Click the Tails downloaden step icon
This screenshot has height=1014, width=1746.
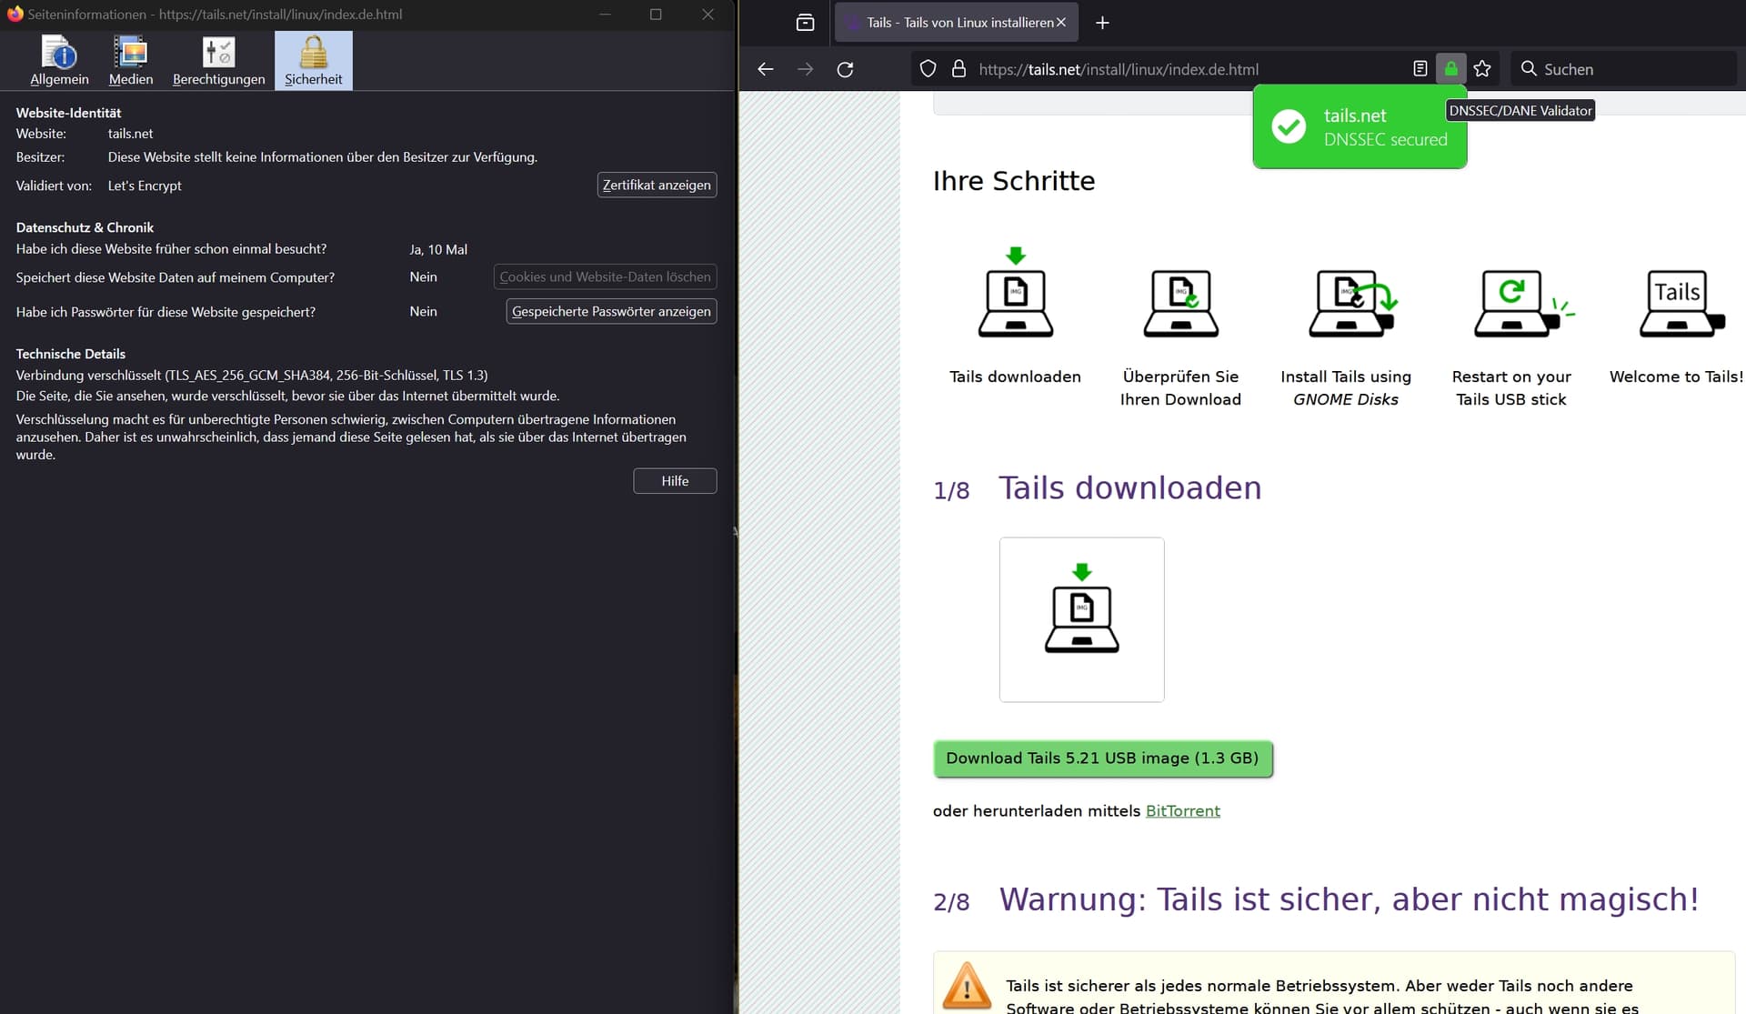[1016, 293]
